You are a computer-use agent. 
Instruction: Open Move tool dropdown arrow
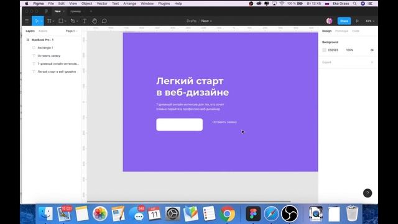coord(41,21)
